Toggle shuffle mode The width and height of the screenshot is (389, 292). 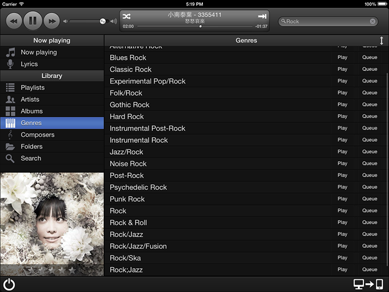coord(127,16)
